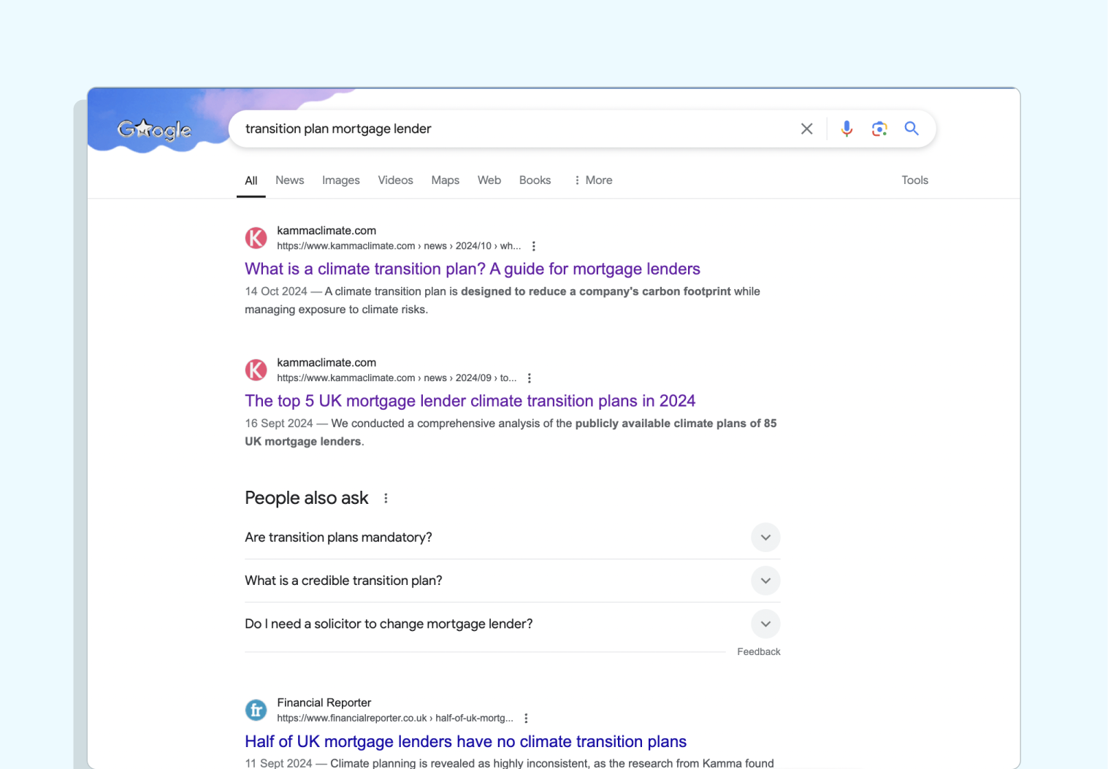Open options menu for first kammaclimate result
1108x769 pixels.
[534, 247]
